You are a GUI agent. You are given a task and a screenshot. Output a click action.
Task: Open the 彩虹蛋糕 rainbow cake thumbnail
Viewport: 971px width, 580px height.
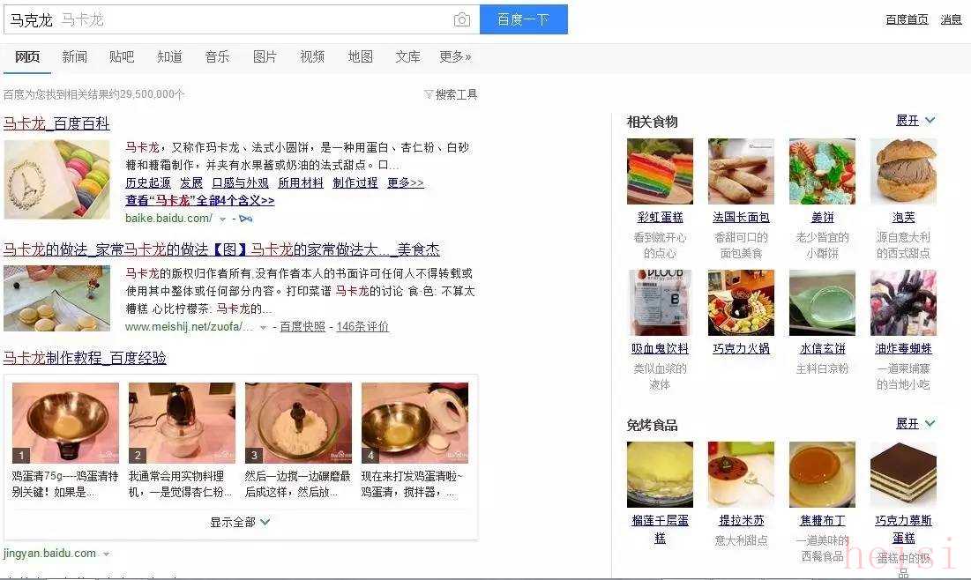coord(660,172)
